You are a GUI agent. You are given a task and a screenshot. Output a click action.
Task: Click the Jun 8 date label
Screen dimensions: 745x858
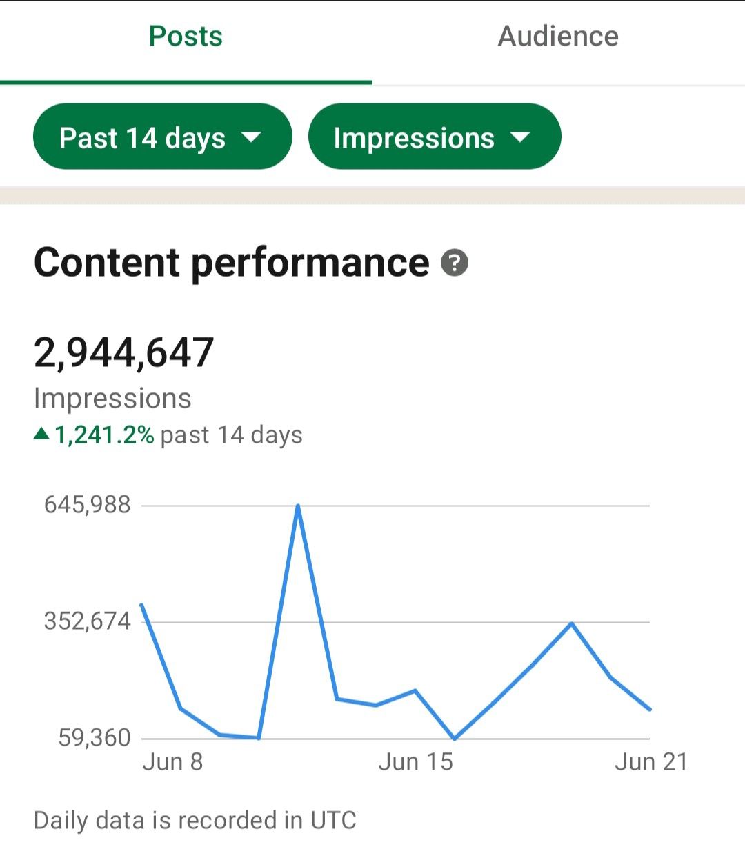pyautogui.click(x=172, y=762)
